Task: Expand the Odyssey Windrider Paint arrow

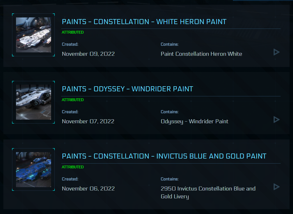Action: [x=276, y=120]
